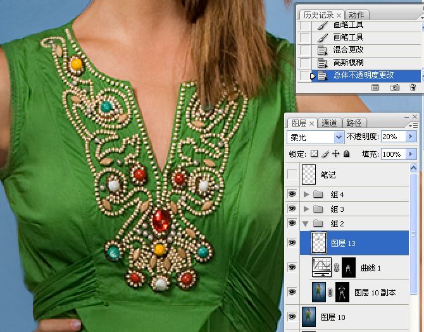Viewport: 424px width, 332px height.
Task: Hide 组 2 with its eye icon
Action: 292,223
